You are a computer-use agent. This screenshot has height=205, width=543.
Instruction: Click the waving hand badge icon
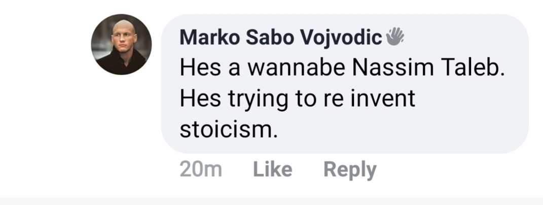(x=395, y=37)
